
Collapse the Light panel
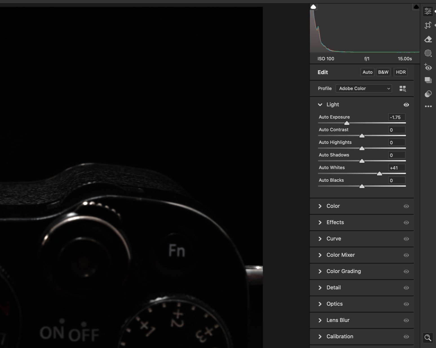point(320,105)
